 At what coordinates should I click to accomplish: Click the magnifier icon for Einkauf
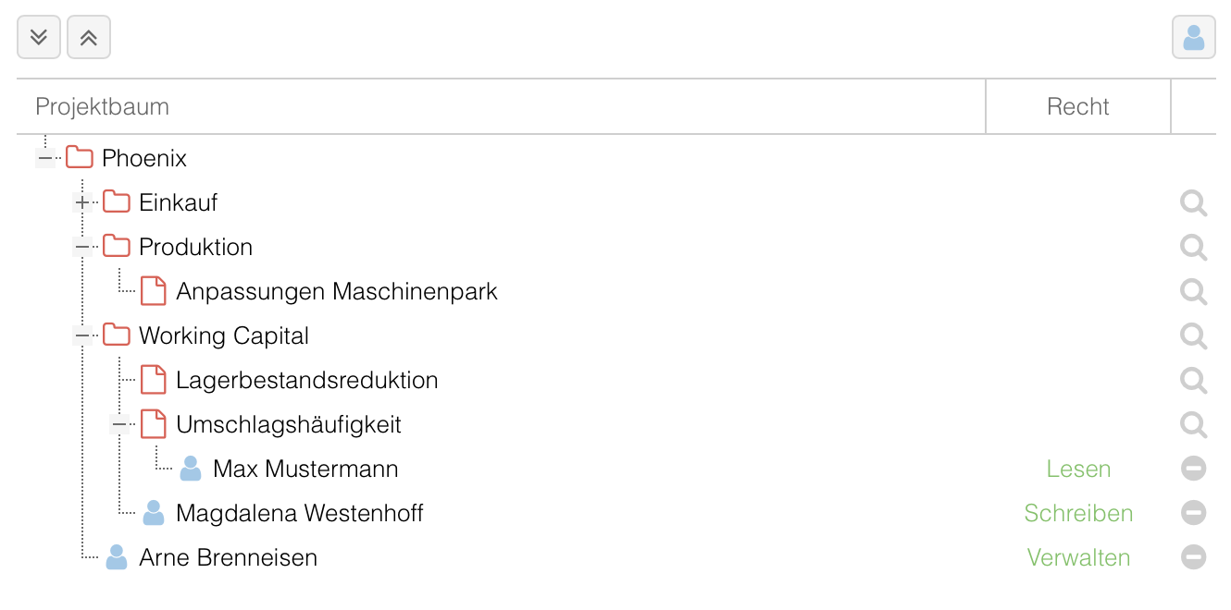coord(1194,203)
